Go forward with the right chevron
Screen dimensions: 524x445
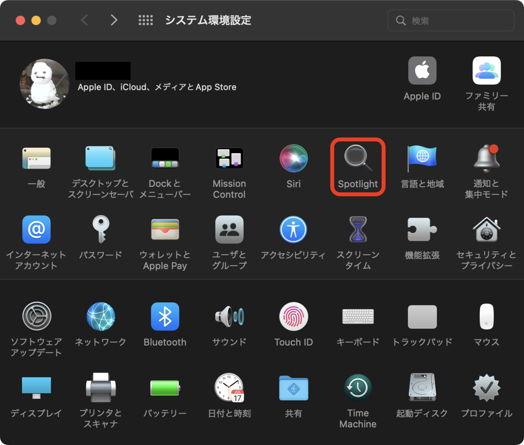tap(114, 20)
